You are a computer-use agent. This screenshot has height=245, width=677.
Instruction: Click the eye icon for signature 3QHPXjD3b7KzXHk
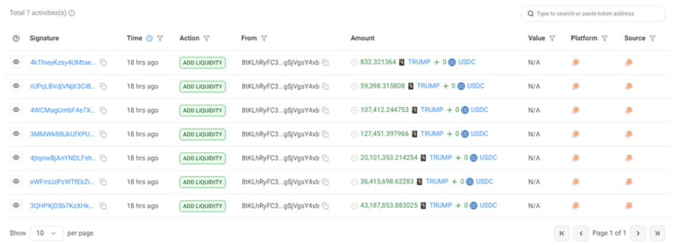(x=16, y=205)
